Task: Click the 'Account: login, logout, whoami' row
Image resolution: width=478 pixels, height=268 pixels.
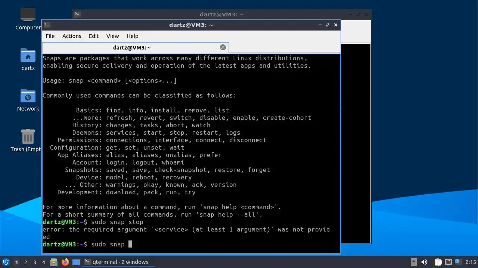Action: (128, 162)
